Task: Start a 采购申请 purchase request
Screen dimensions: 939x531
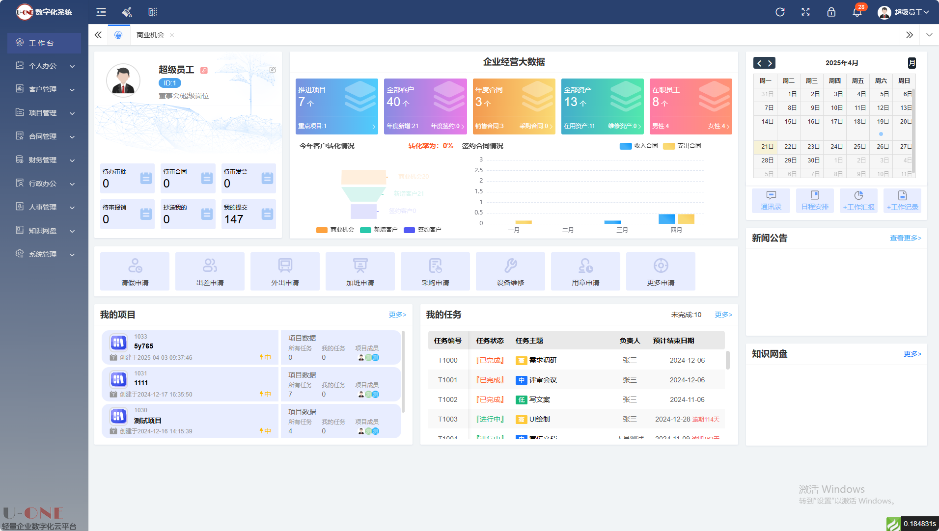Action: coord(435,271)
